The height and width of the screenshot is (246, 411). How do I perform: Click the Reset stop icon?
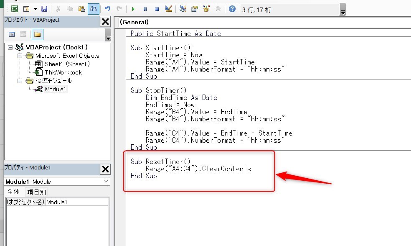(x=157, y=9)
